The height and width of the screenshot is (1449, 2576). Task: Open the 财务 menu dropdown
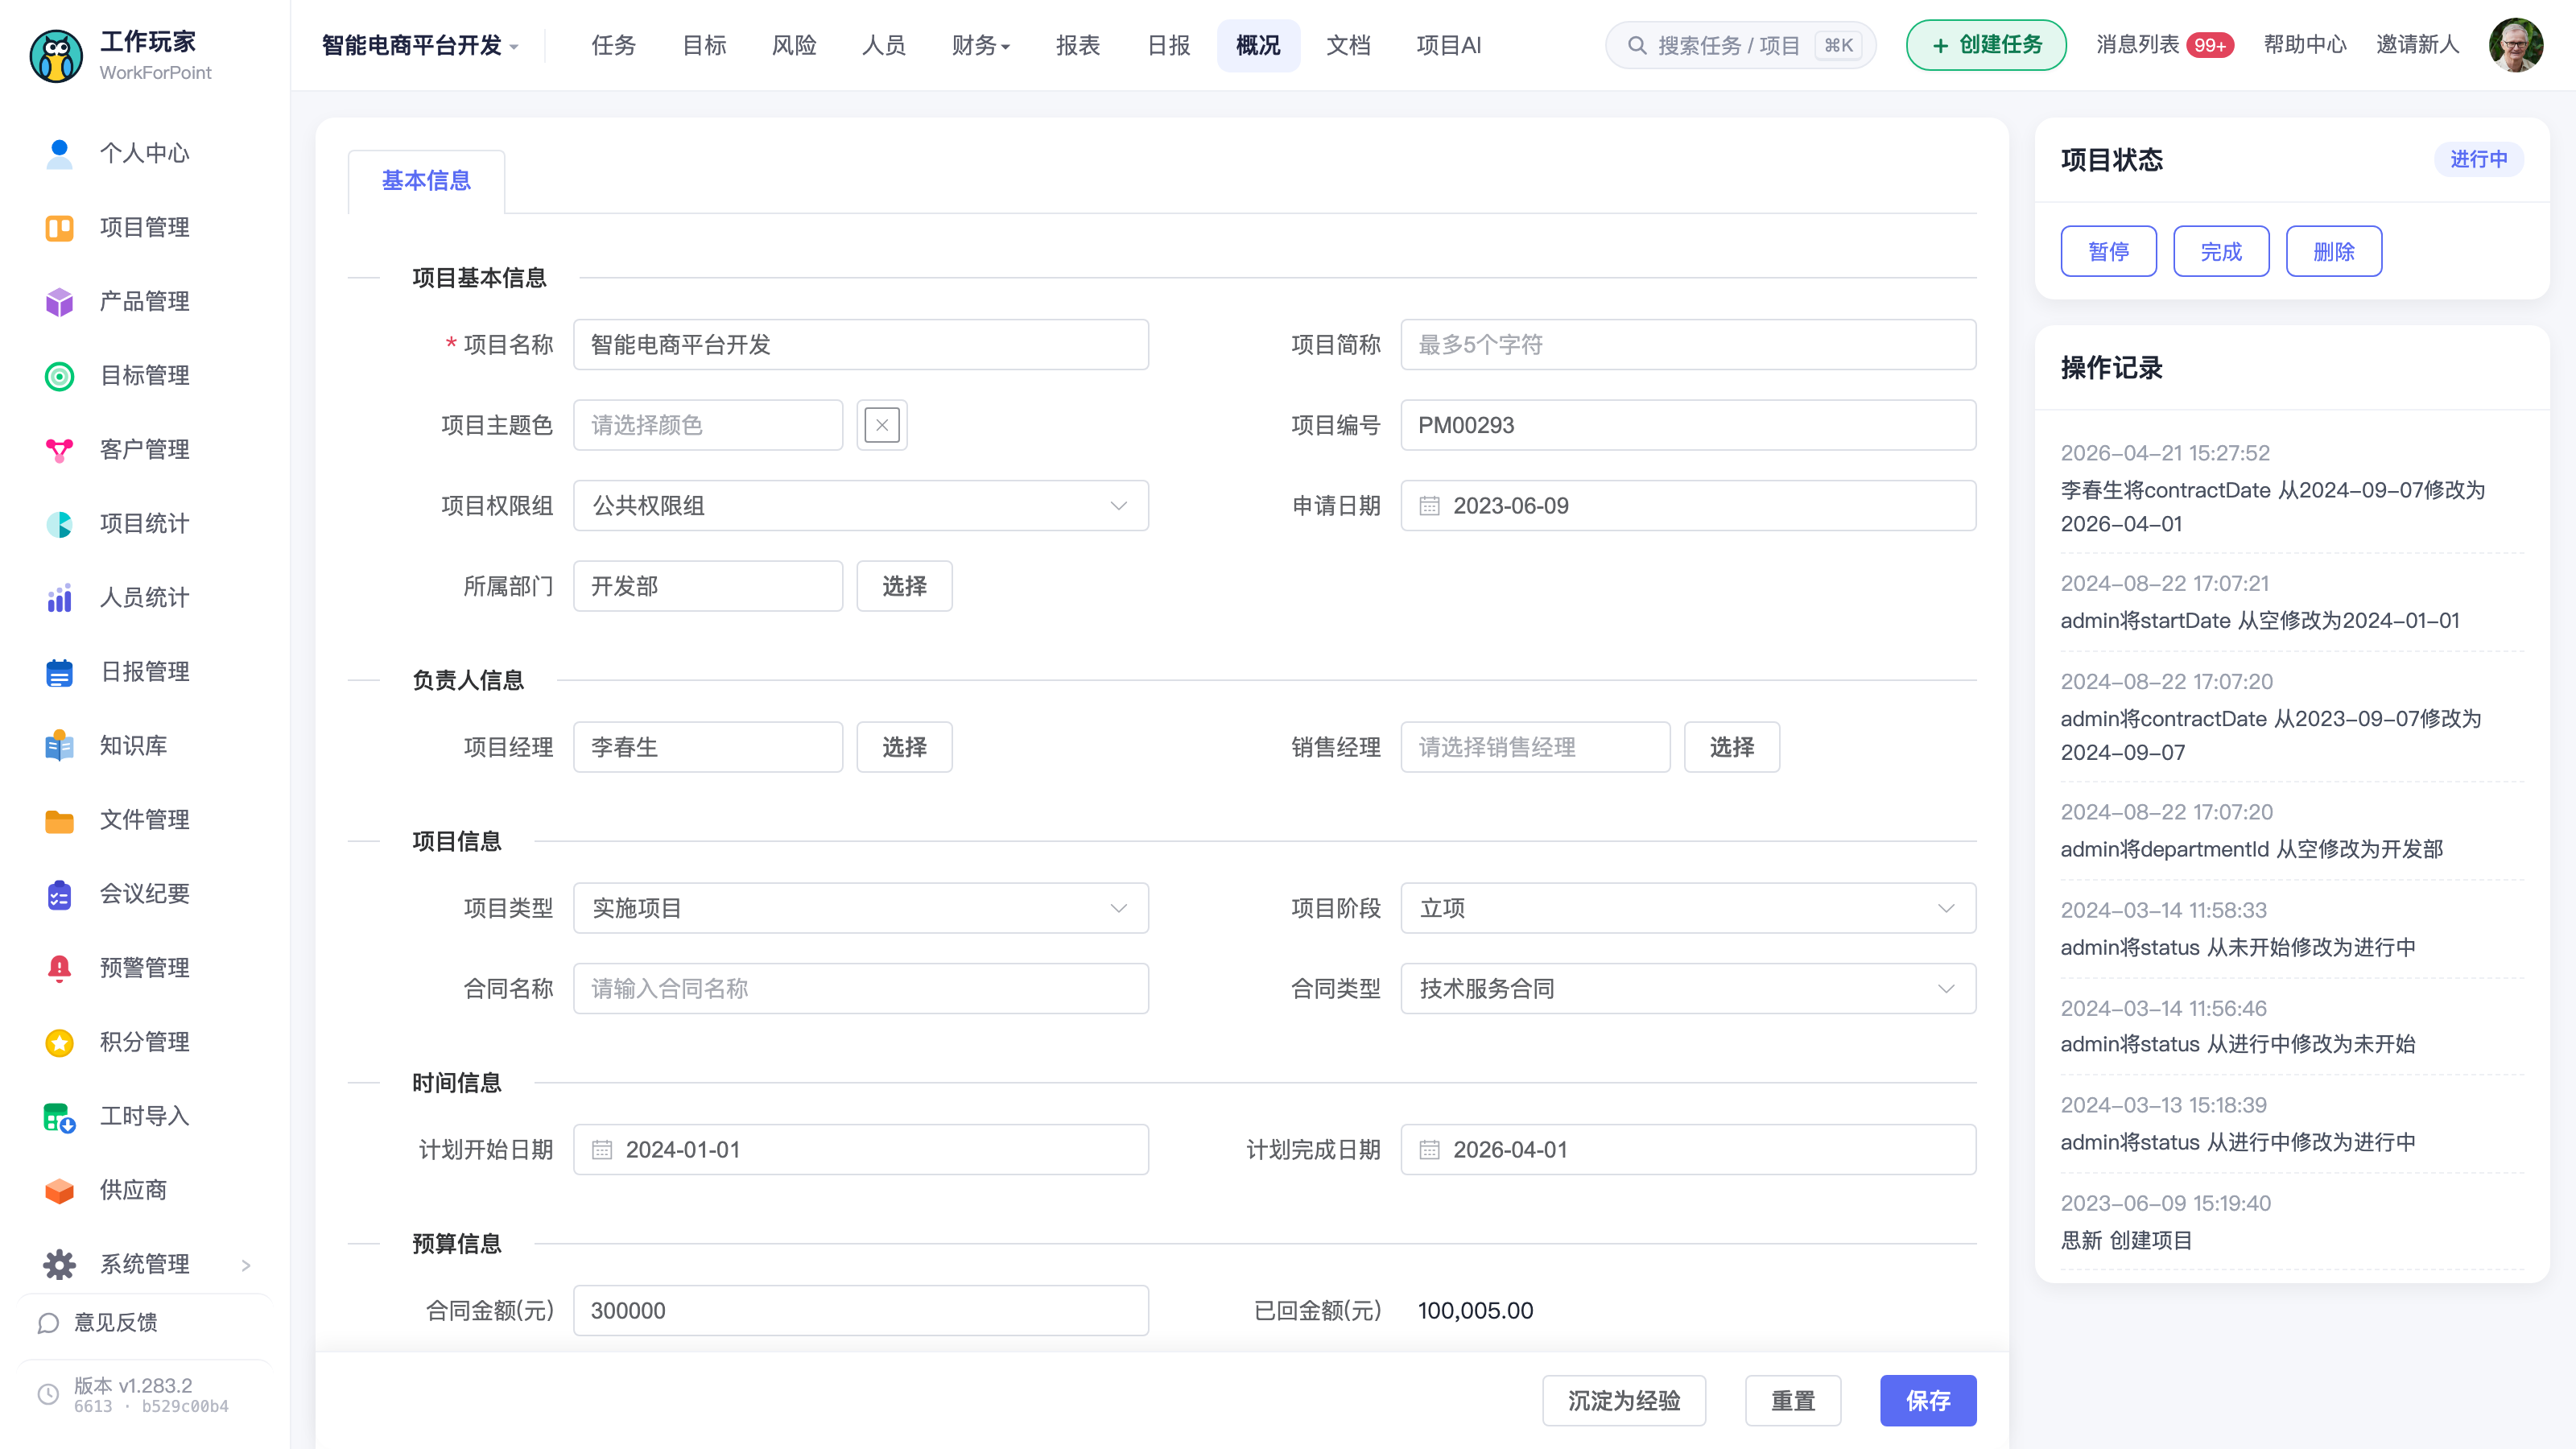tap(980, 45)
